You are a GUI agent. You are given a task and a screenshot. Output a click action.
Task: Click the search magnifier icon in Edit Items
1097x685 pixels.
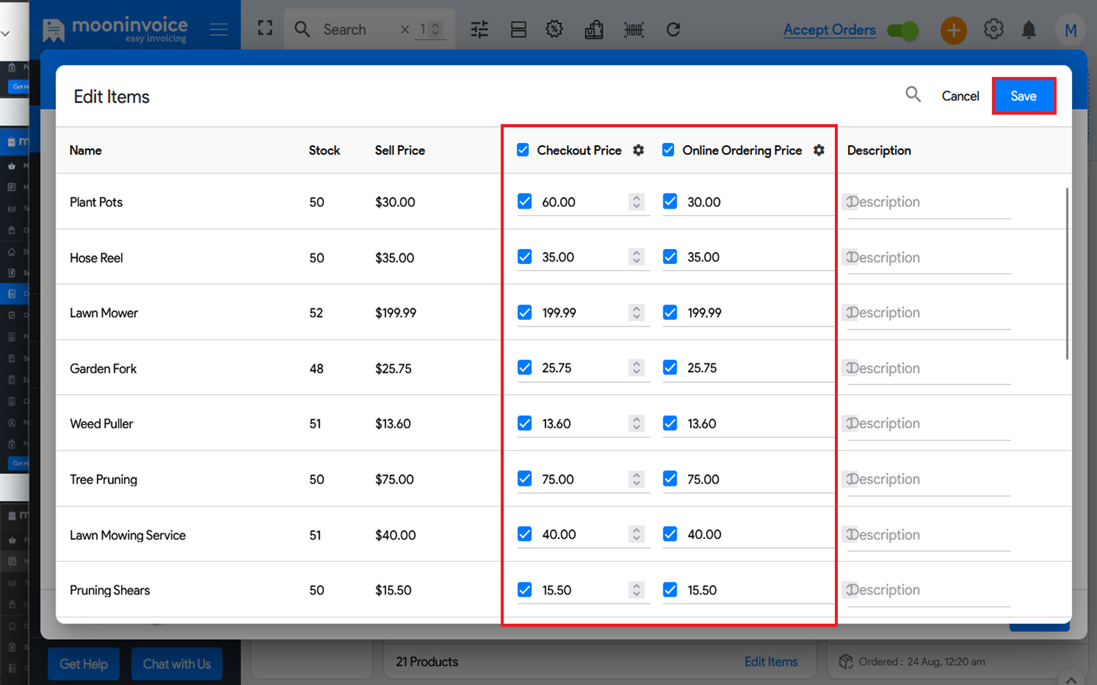pos(913,94)
